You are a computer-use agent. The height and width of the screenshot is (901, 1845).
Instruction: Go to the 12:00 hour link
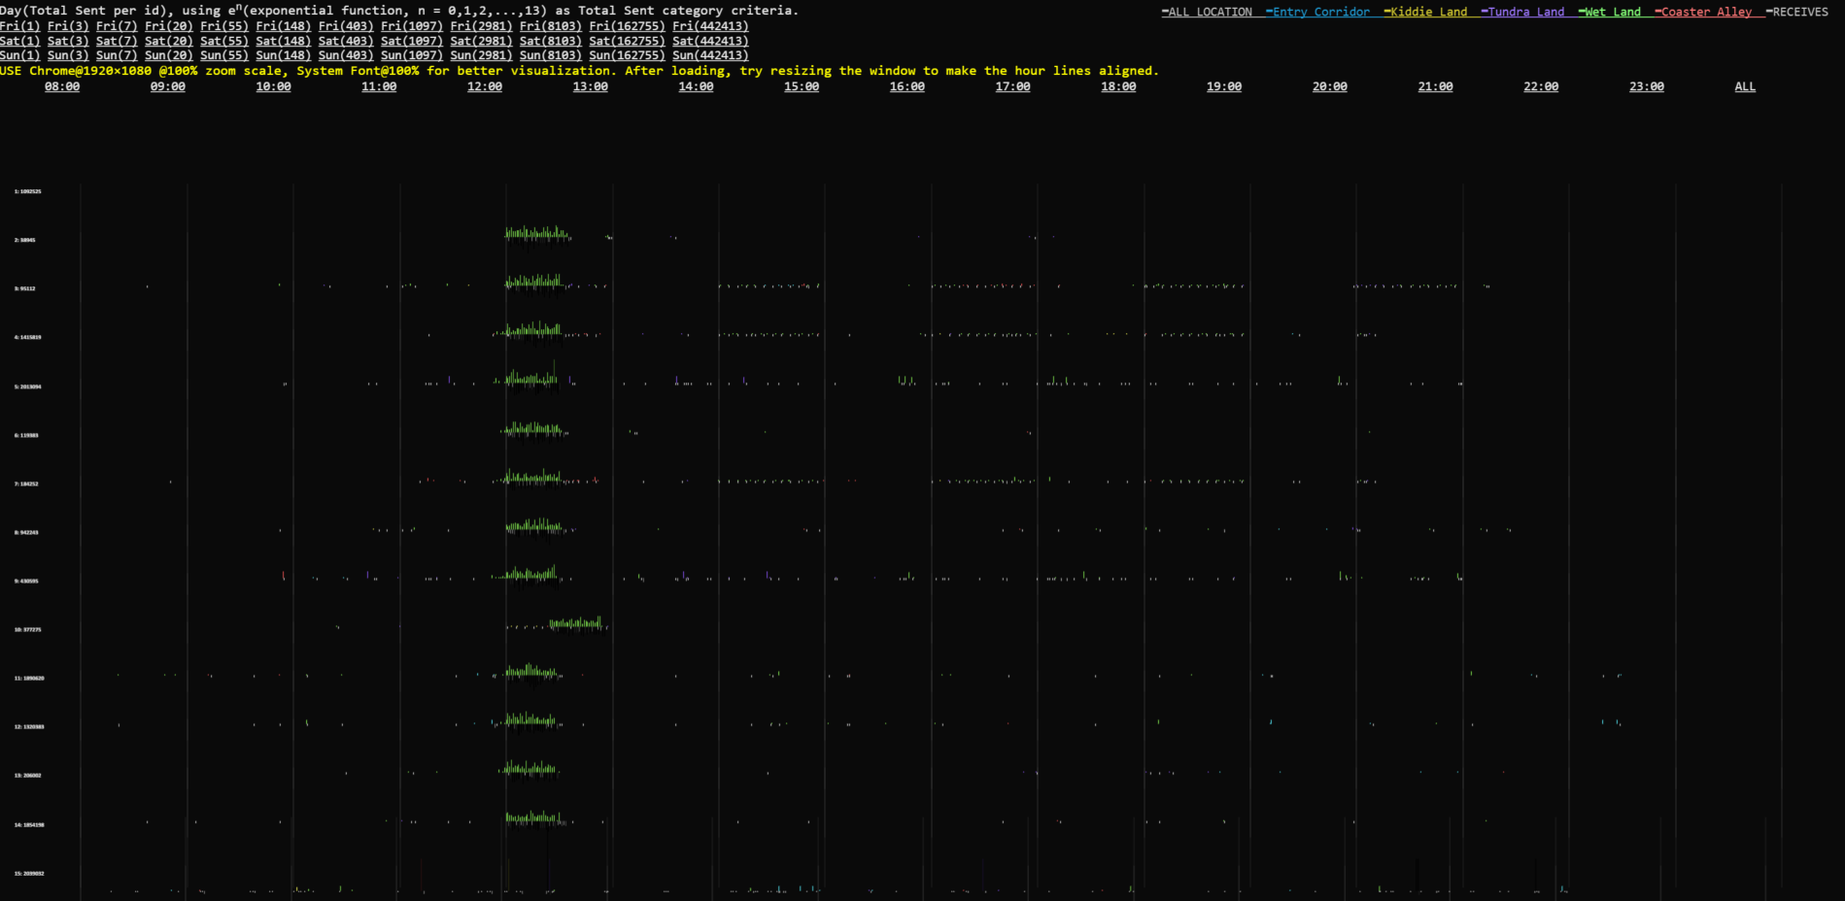pos(485,86)
